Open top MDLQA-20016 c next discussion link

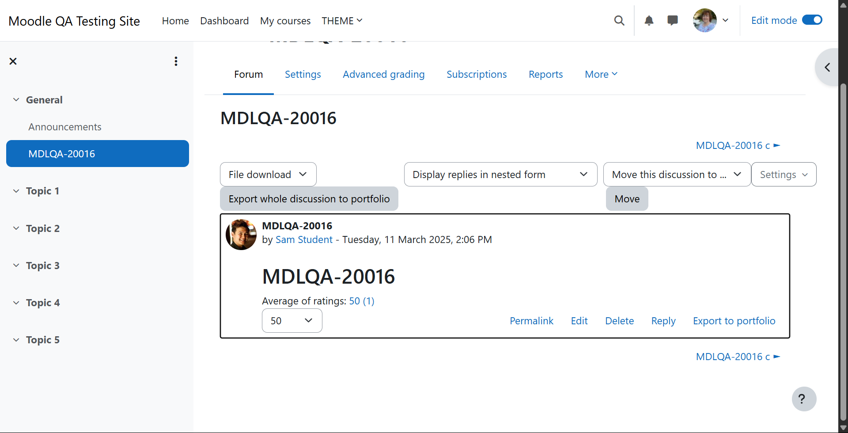(738, 145)
